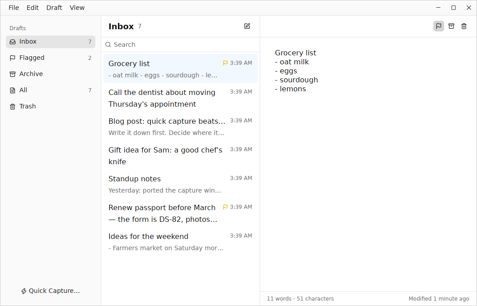Viewport: 477px width, 306px height.
Task: Open the Blog post: quick capture draft
Action: point(180,127)
